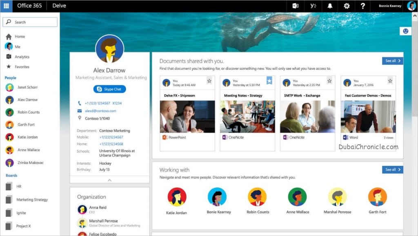
Task: Open Favorites in the left navigation
Action: click(22, 67)
